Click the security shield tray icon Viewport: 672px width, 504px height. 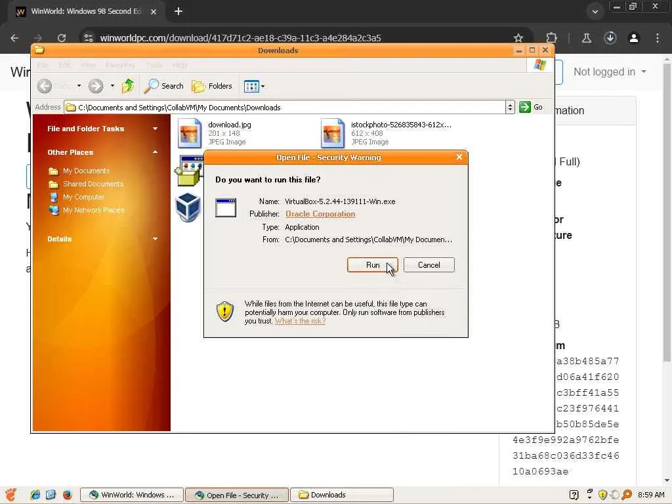coord(602,495)
